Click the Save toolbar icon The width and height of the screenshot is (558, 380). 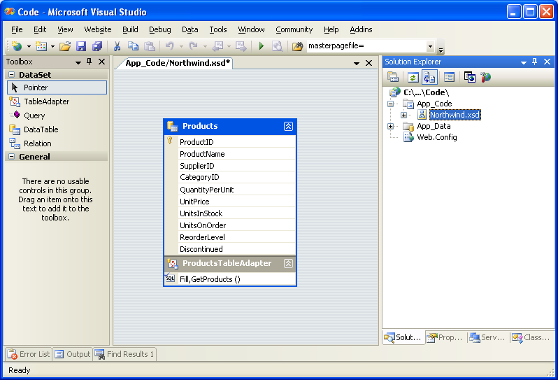point(81,46)
